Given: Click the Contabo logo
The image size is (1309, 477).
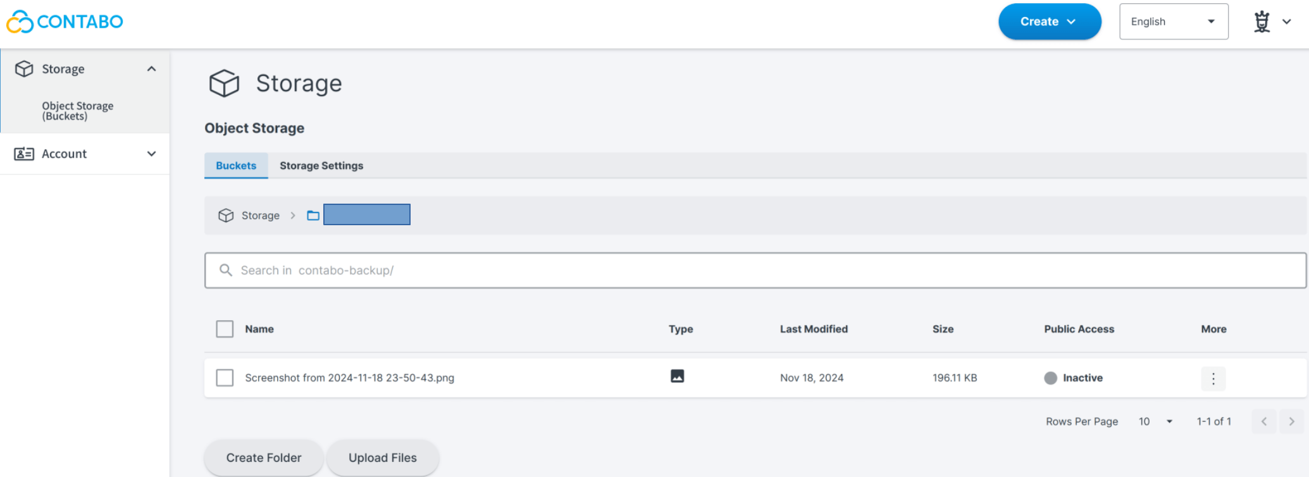Looking at the screenshot, I should (x=65, y=22).
